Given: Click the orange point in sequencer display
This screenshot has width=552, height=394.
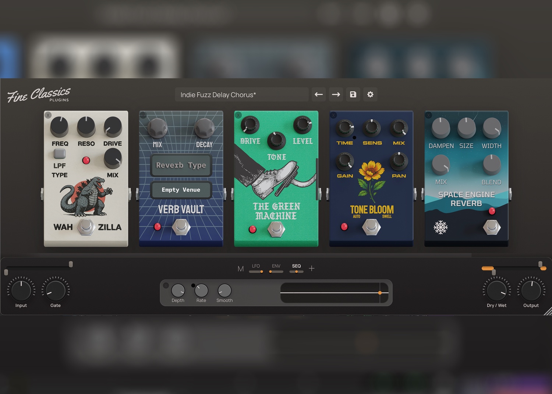Looking at the screenshot, I should pos(380,293).
